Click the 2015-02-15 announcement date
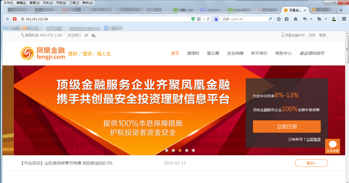Screen dimensions: 349x183 (175, 163)
